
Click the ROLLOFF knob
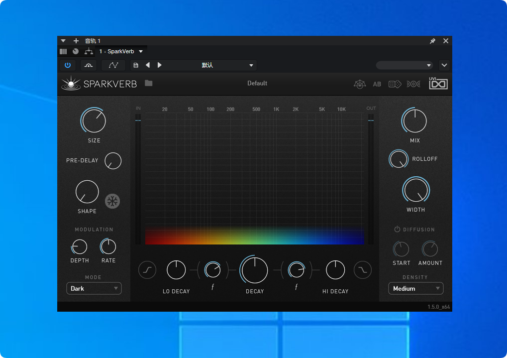coord(399,159)
